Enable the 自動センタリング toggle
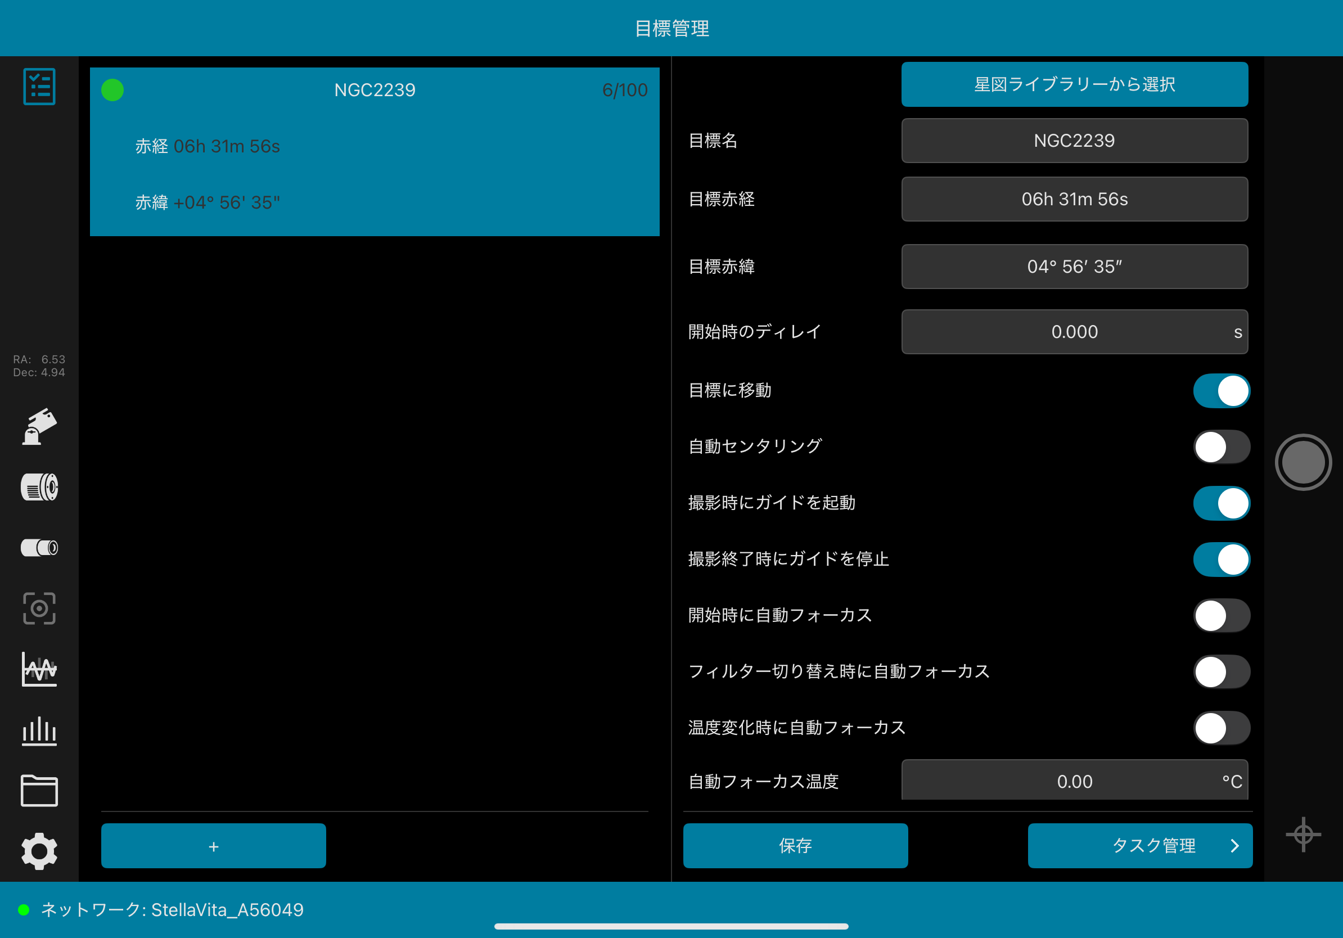The width and height of the screenshot is (1343, 938). click(1222, 447)
